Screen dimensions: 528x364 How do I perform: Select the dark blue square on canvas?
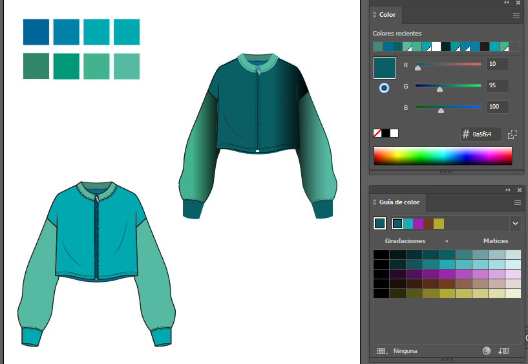pos(36,32)
